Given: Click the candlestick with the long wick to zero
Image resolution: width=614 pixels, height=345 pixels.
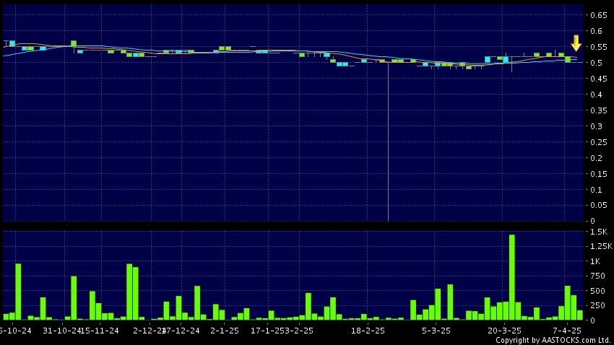Looking at the screenshot, I should click(x=388, y=141).
